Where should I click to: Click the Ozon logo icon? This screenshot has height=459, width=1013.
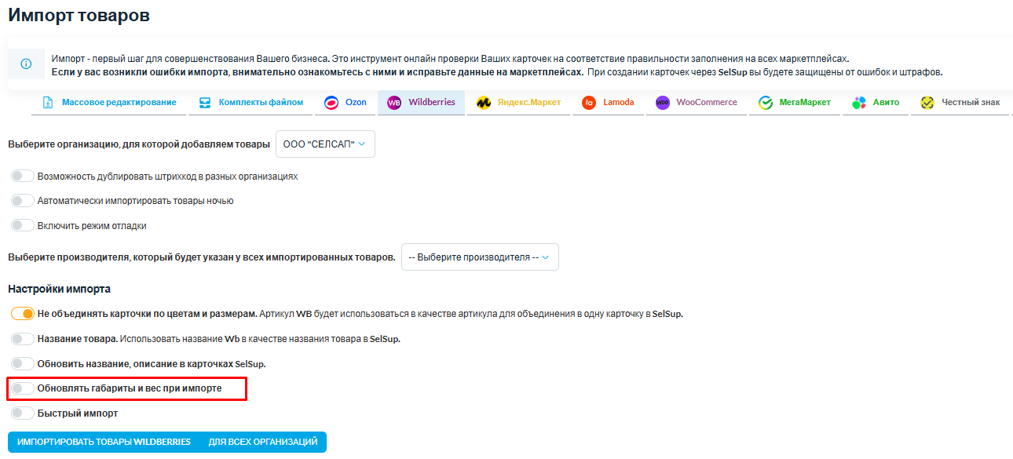click(331, 103)
